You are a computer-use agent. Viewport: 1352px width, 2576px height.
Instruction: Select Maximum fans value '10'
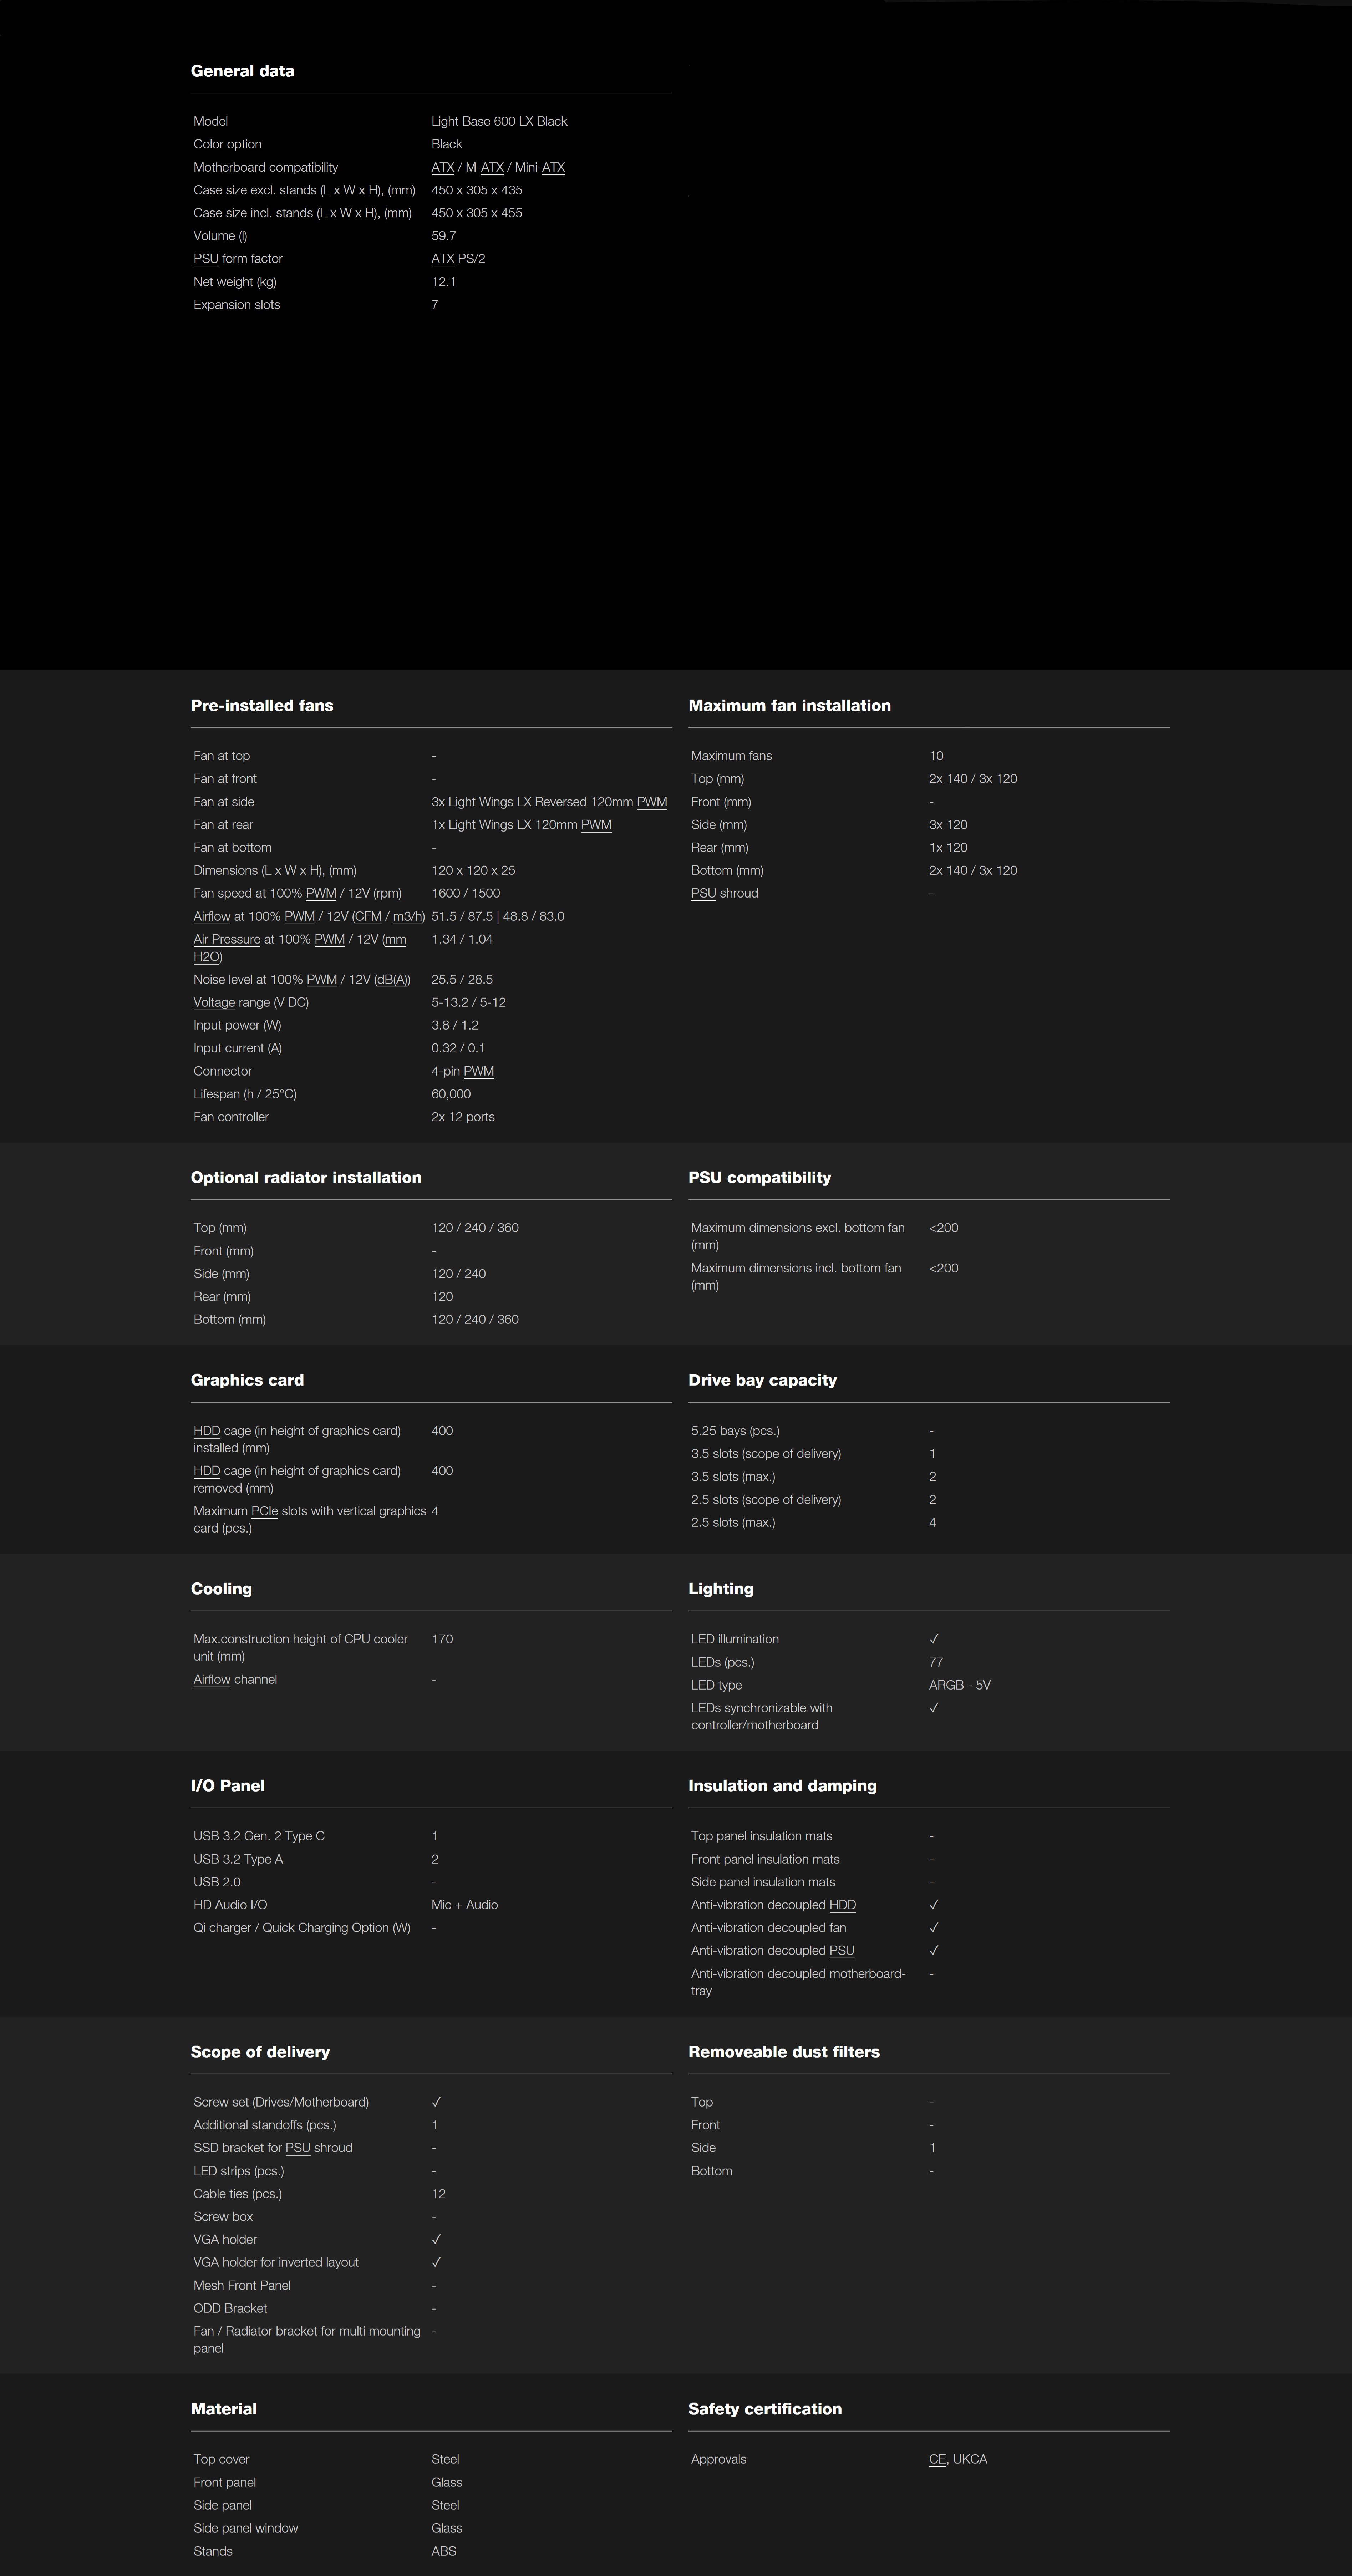click(936, 756)
